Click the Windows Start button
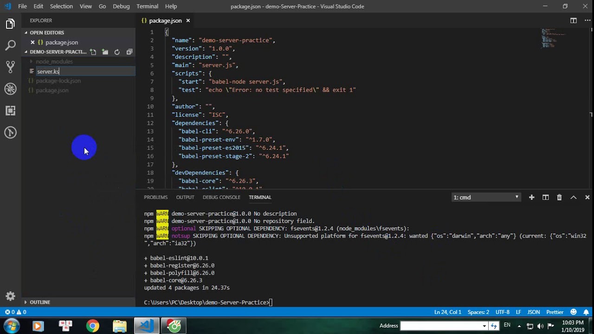 [x=11, y=326]
